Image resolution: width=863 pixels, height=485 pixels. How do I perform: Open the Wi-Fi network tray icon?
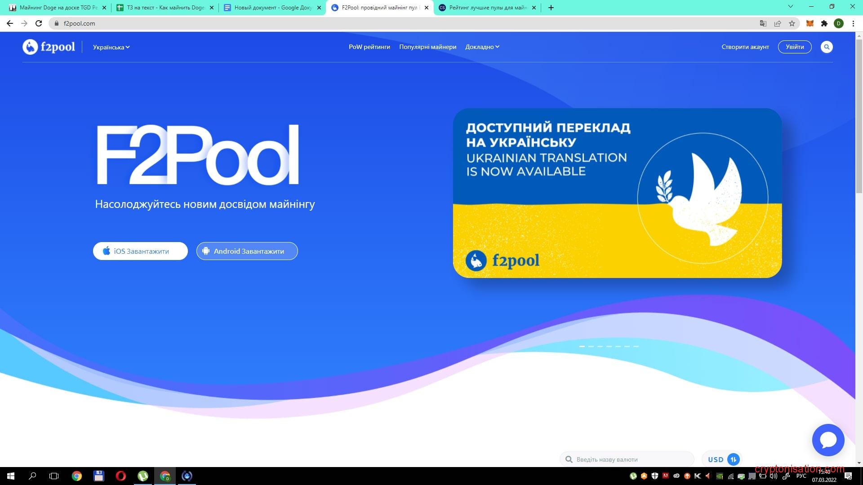click(x=731, y=476)
